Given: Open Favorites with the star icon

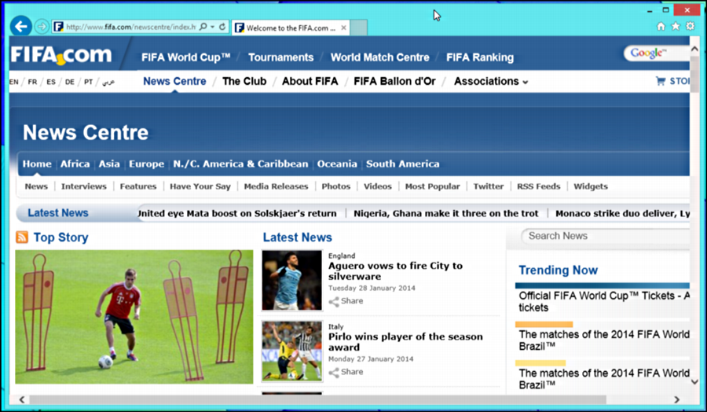Looking at the screenshot, I should (x=676, y=26).
